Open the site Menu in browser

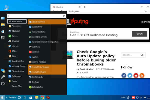pyautogui.click(x=145, y=22)
